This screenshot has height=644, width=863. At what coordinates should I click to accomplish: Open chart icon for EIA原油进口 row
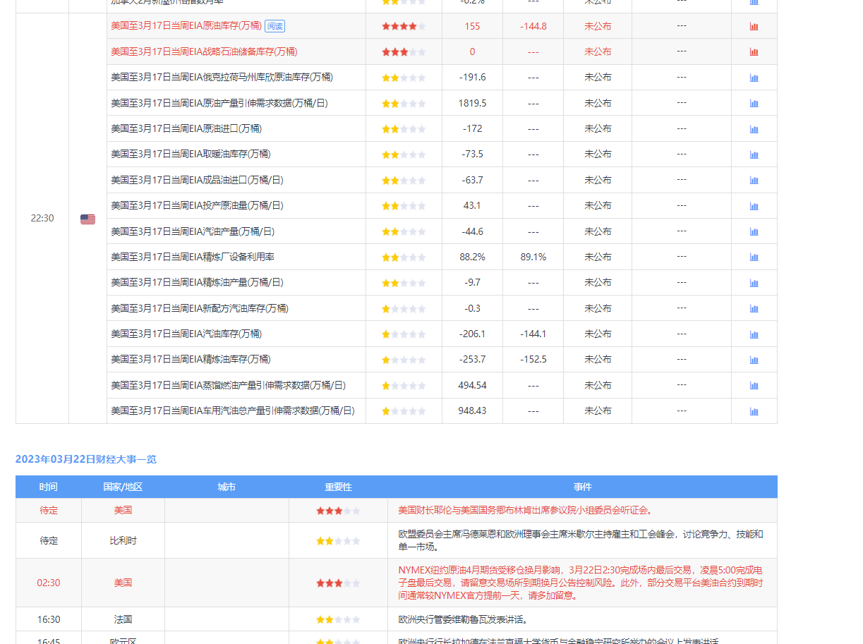pos(754,129)
